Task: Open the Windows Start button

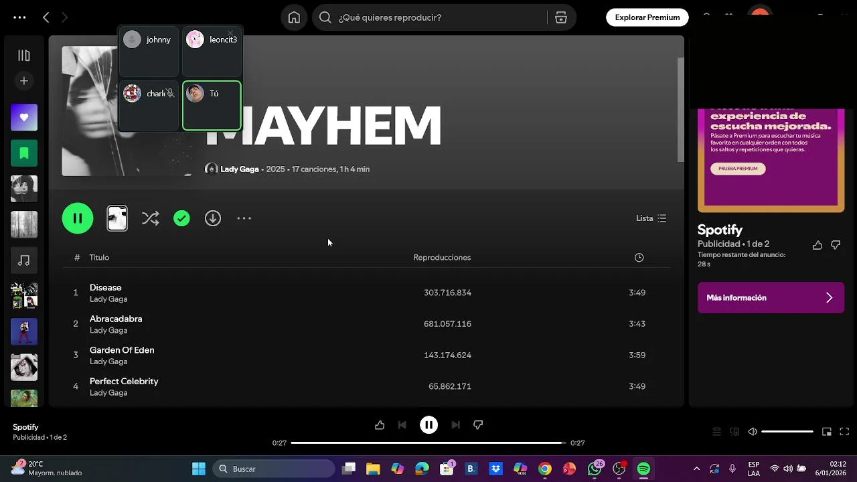Action: (199, 469)
